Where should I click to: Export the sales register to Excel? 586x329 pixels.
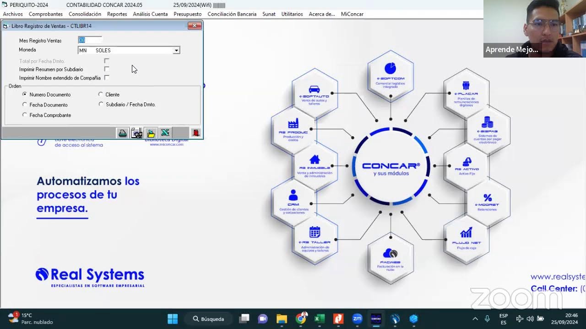[165, 133]
